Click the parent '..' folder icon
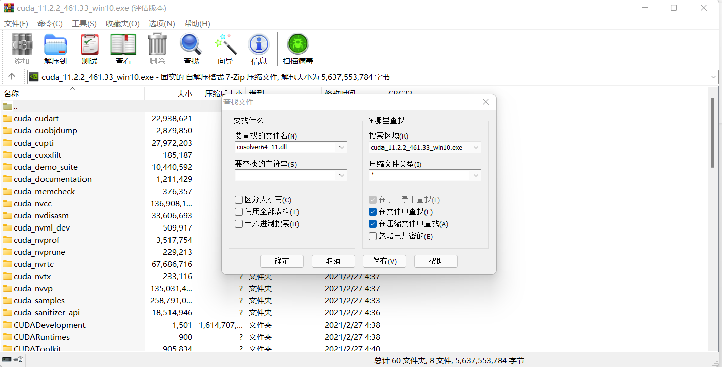This screenshot has height=367, width=722. click(x=7, y=106)
